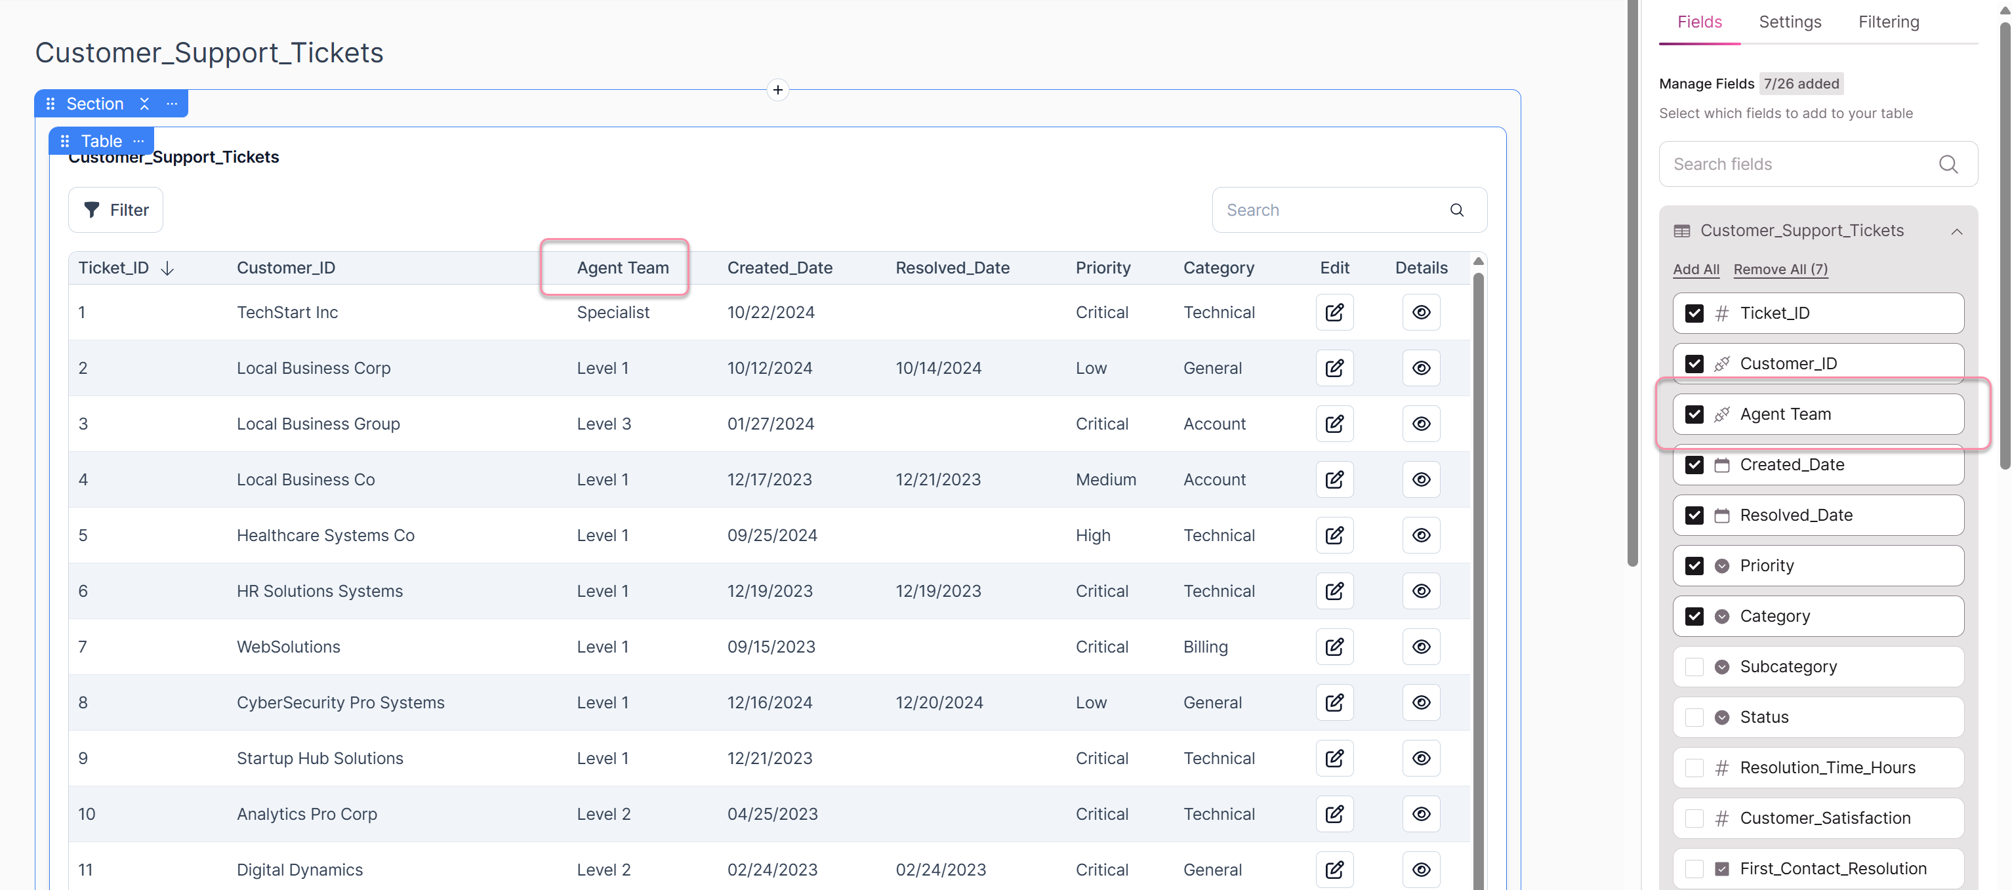Open the Section more options menu
The width and height of the screenshot is (2012, 890).
click(x=172, y=104)
